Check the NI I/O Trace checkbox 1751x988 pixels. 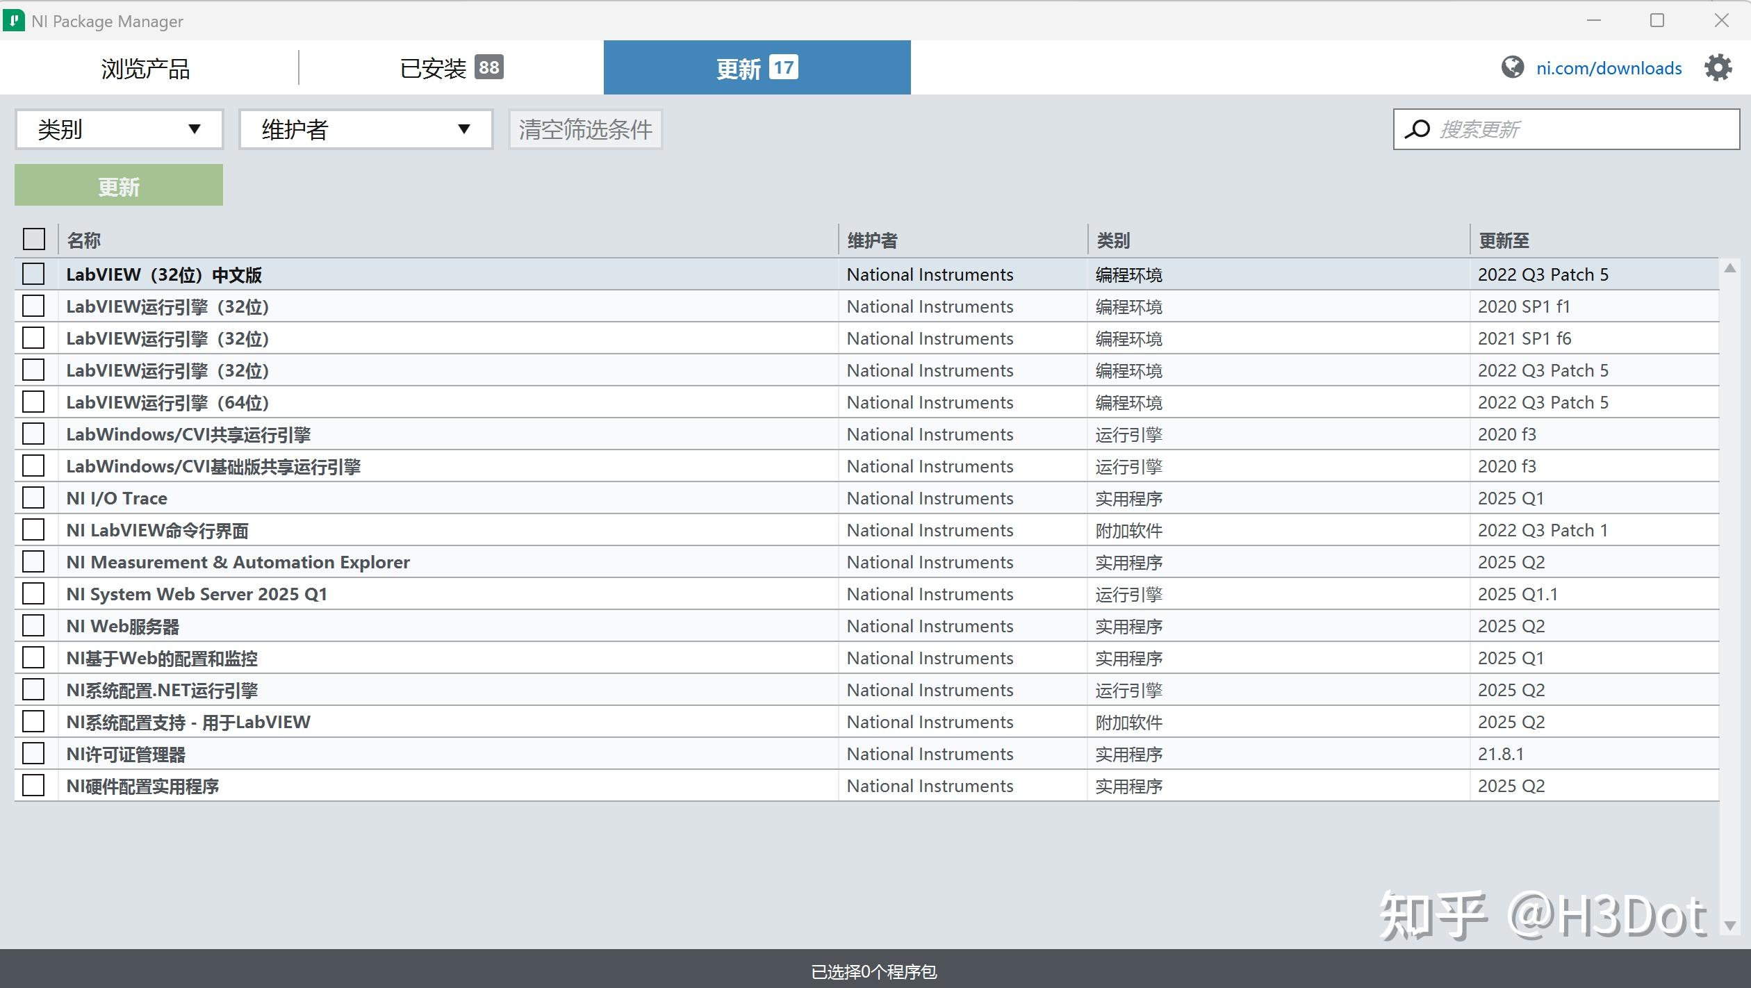[33, 497]
